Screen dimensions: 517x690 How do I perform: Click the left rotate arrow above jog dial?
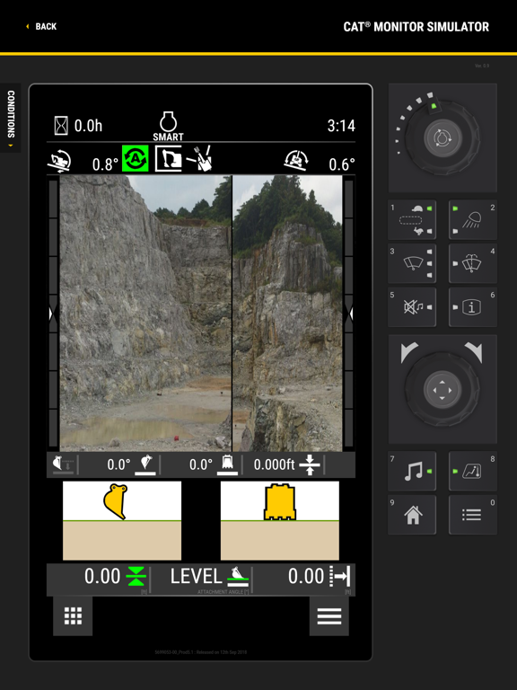tap(409, 352)
